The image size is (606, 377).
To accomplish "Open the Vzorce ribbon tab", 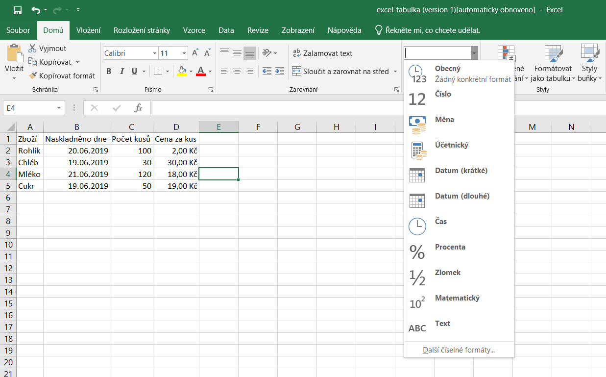I will click(x=194, y=30).
